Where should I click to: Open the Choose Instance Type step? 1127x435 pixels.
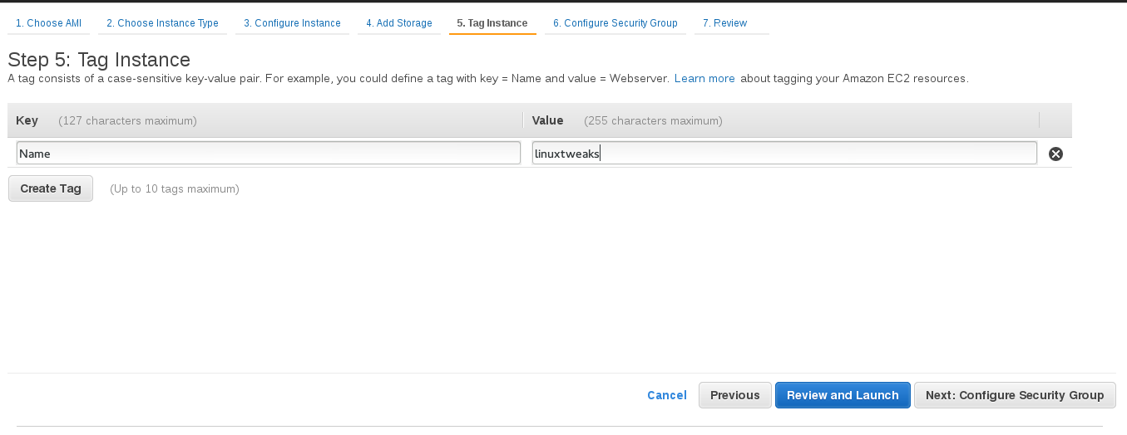162,23
